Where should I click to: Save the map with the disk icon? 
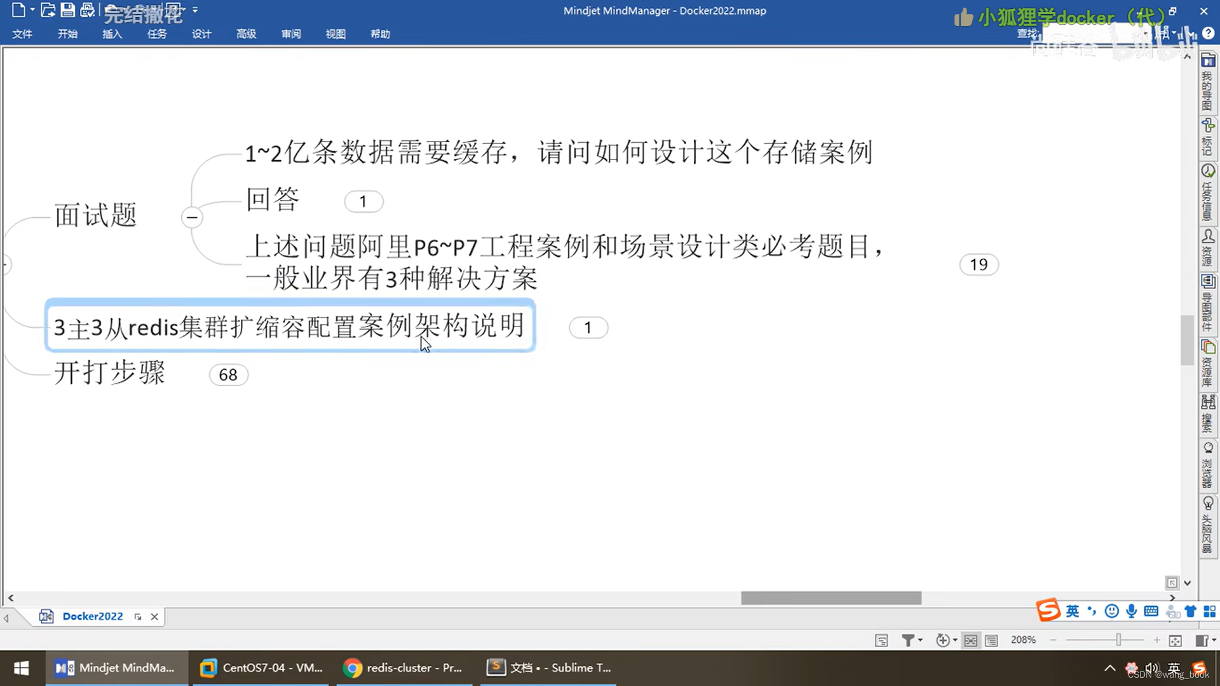67,10
